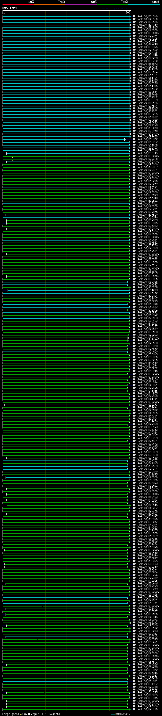Click the UniRef100_A7R3K4 hit name
Image resolution: width=162 pixels, height=716 pixels.
tap(145, 36)
